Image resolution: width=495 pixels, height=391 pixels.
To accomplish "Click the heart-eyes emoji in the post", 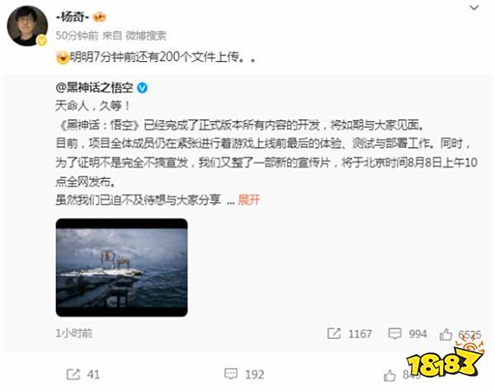I will click(x=63, y=58).
